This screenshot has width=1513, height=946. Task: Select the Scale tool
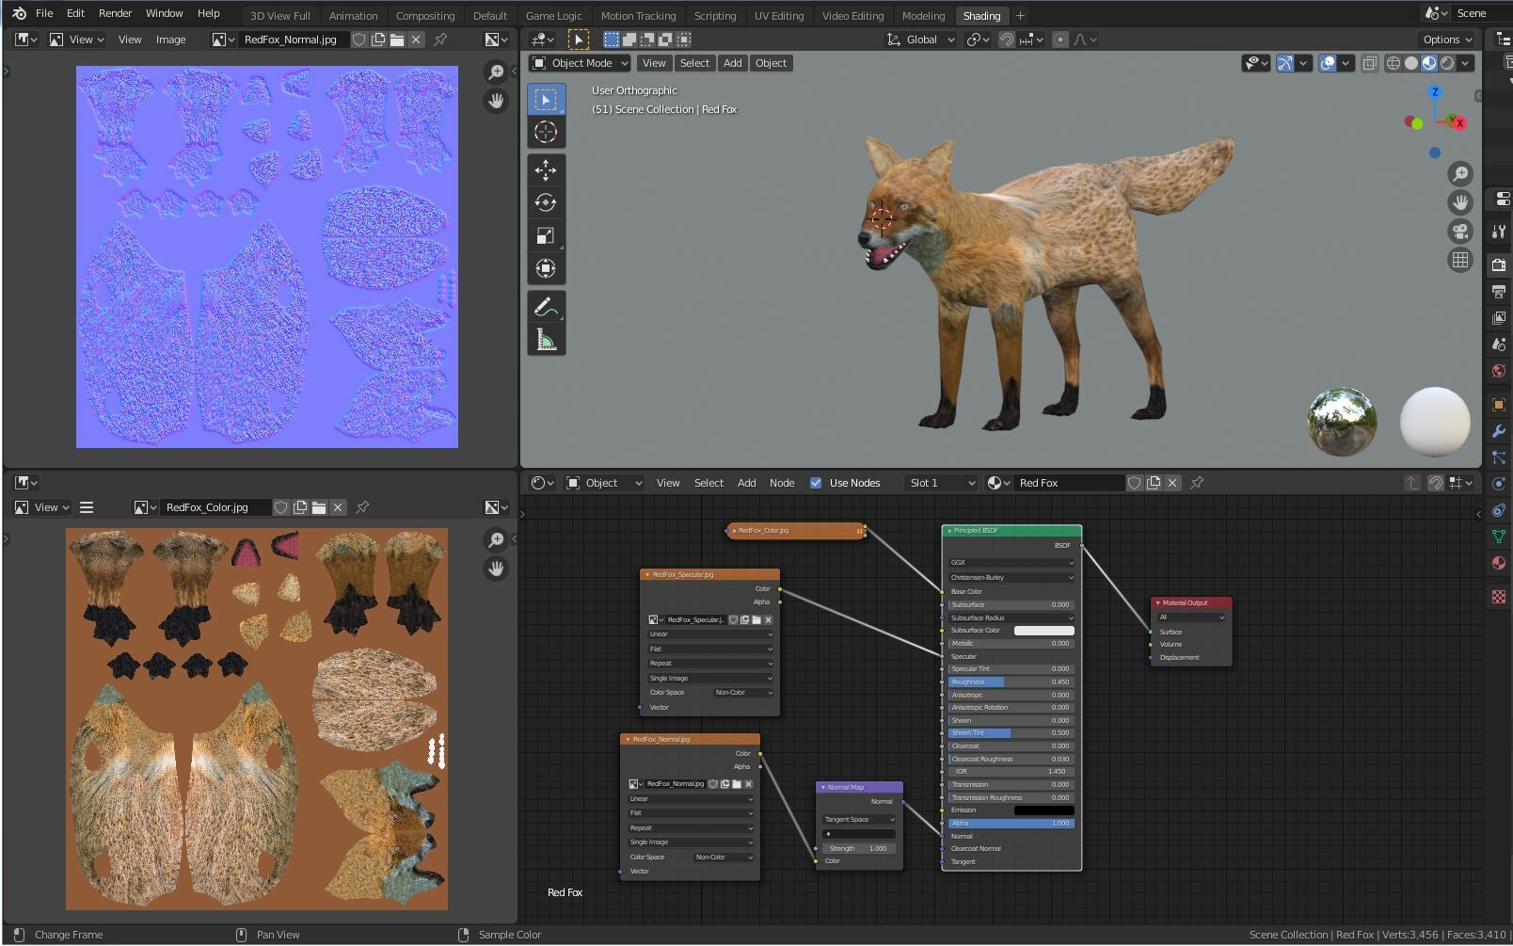pyautogui.click(x=547, y=236)
